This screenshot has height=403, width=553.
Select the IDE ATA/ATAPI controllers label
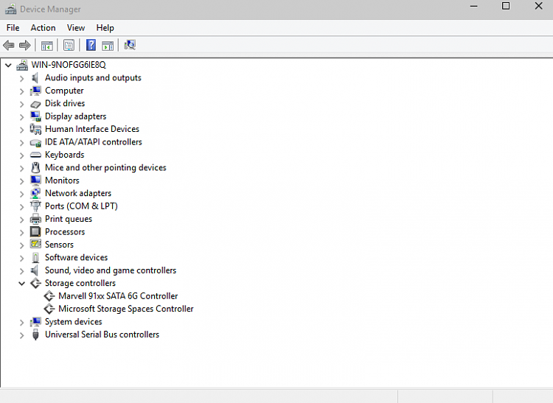coord(94,142)
